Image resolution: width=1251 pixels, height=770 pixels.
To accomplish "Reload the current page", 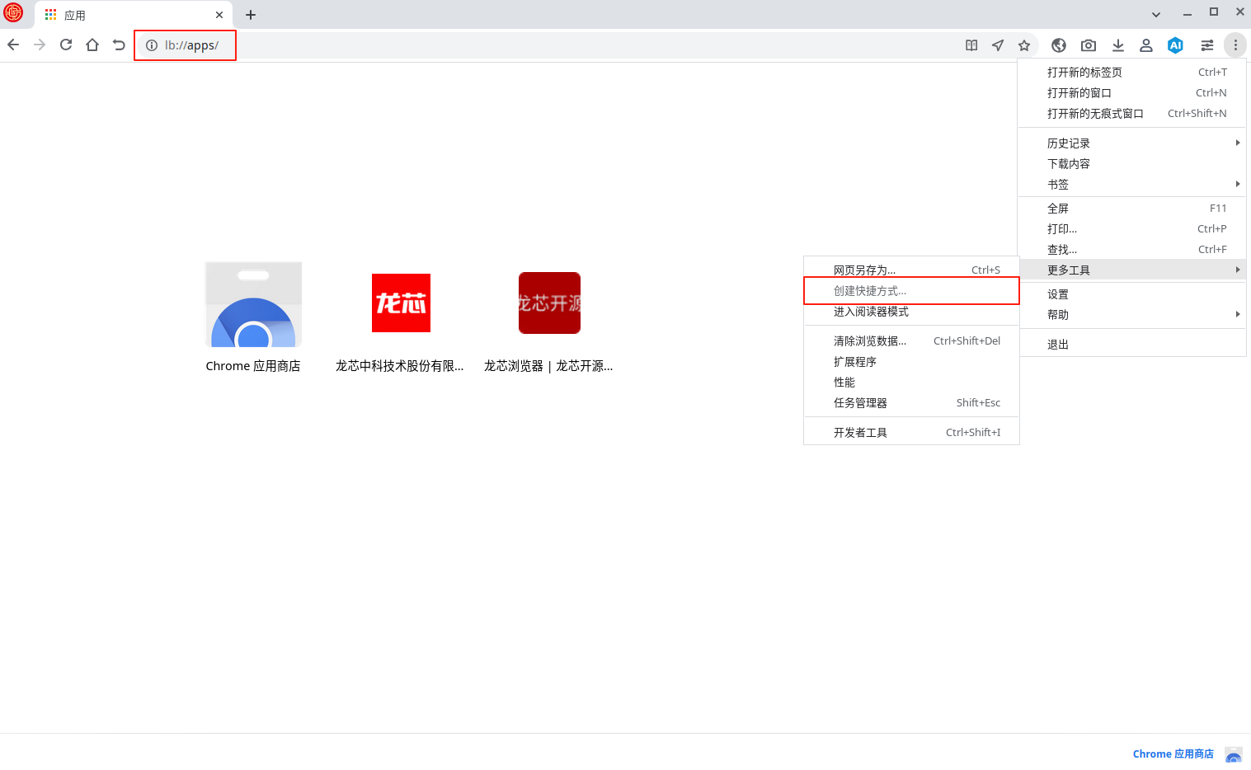I will coord(66,45).
